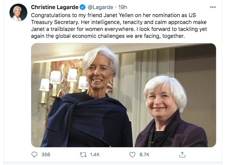
Task: Open the tweet via the 19h timestamp
Action: click(123, 7)
